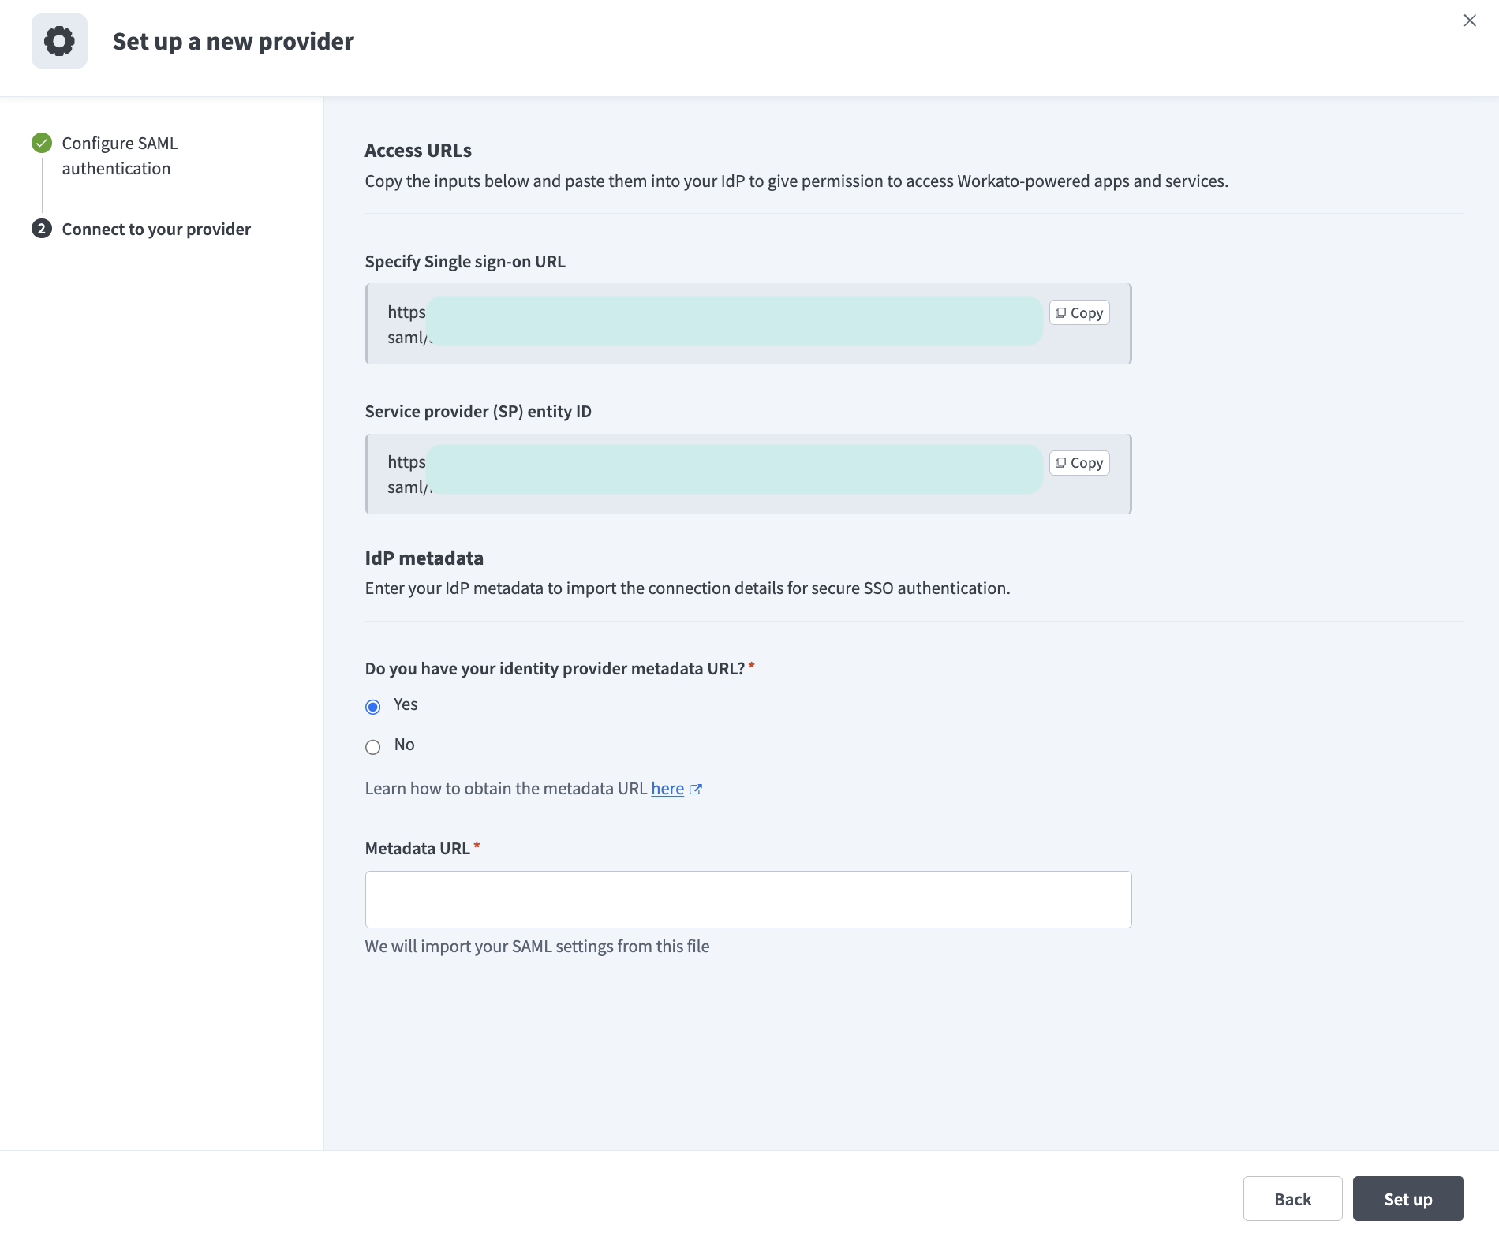Copy the Service provider entity ID
This screenshot has height=1240, width=1499.
[x=1078, y=462]
